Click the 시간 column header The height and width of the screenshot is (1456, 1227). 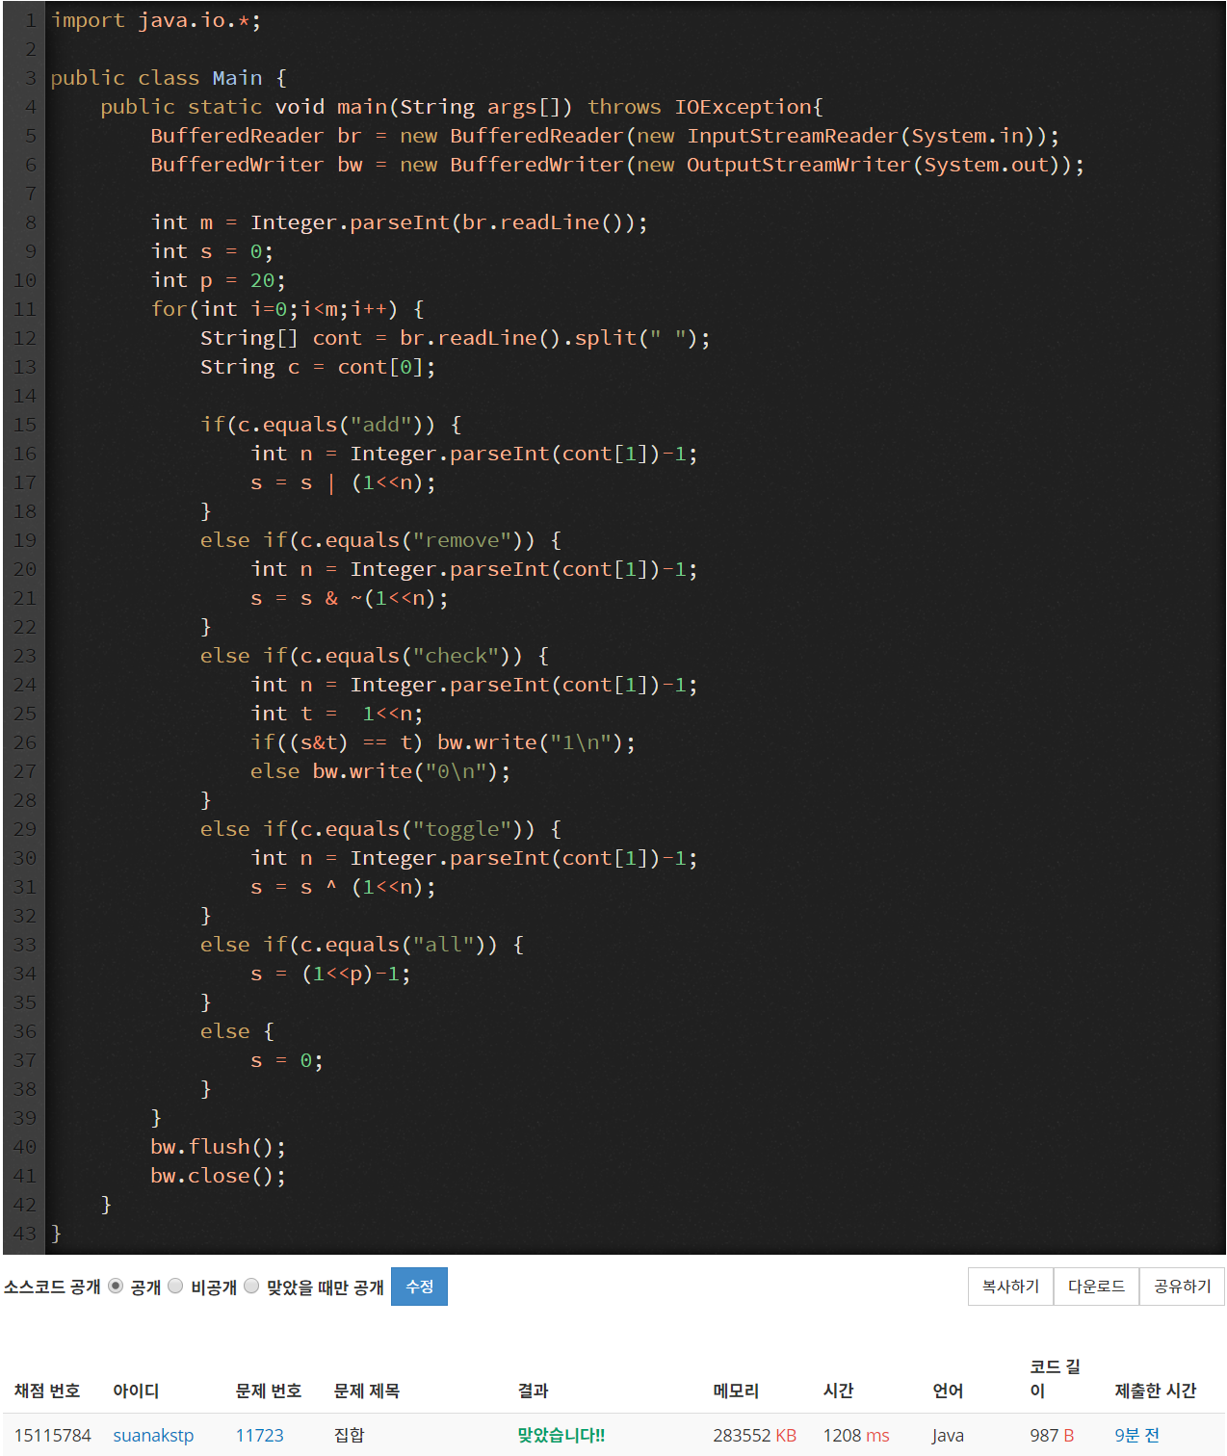point(838,1391)
